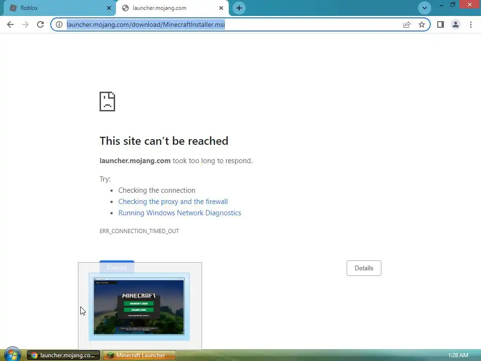Switch to the Roblox tab
Screen dimensions: 481x361
[x=60, y=8]
